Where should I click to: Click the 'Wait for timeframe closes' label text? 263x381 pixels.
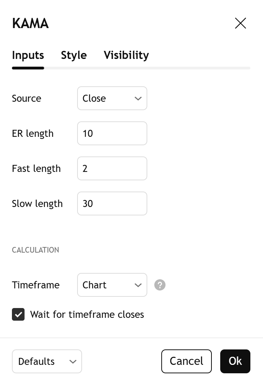pos(87,314)
